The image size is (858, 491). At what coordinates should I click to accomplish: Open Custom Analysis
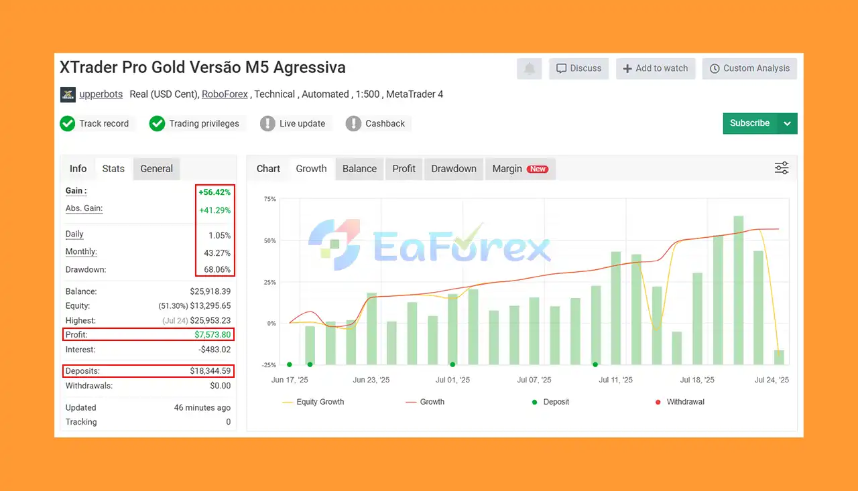[749, 68]
